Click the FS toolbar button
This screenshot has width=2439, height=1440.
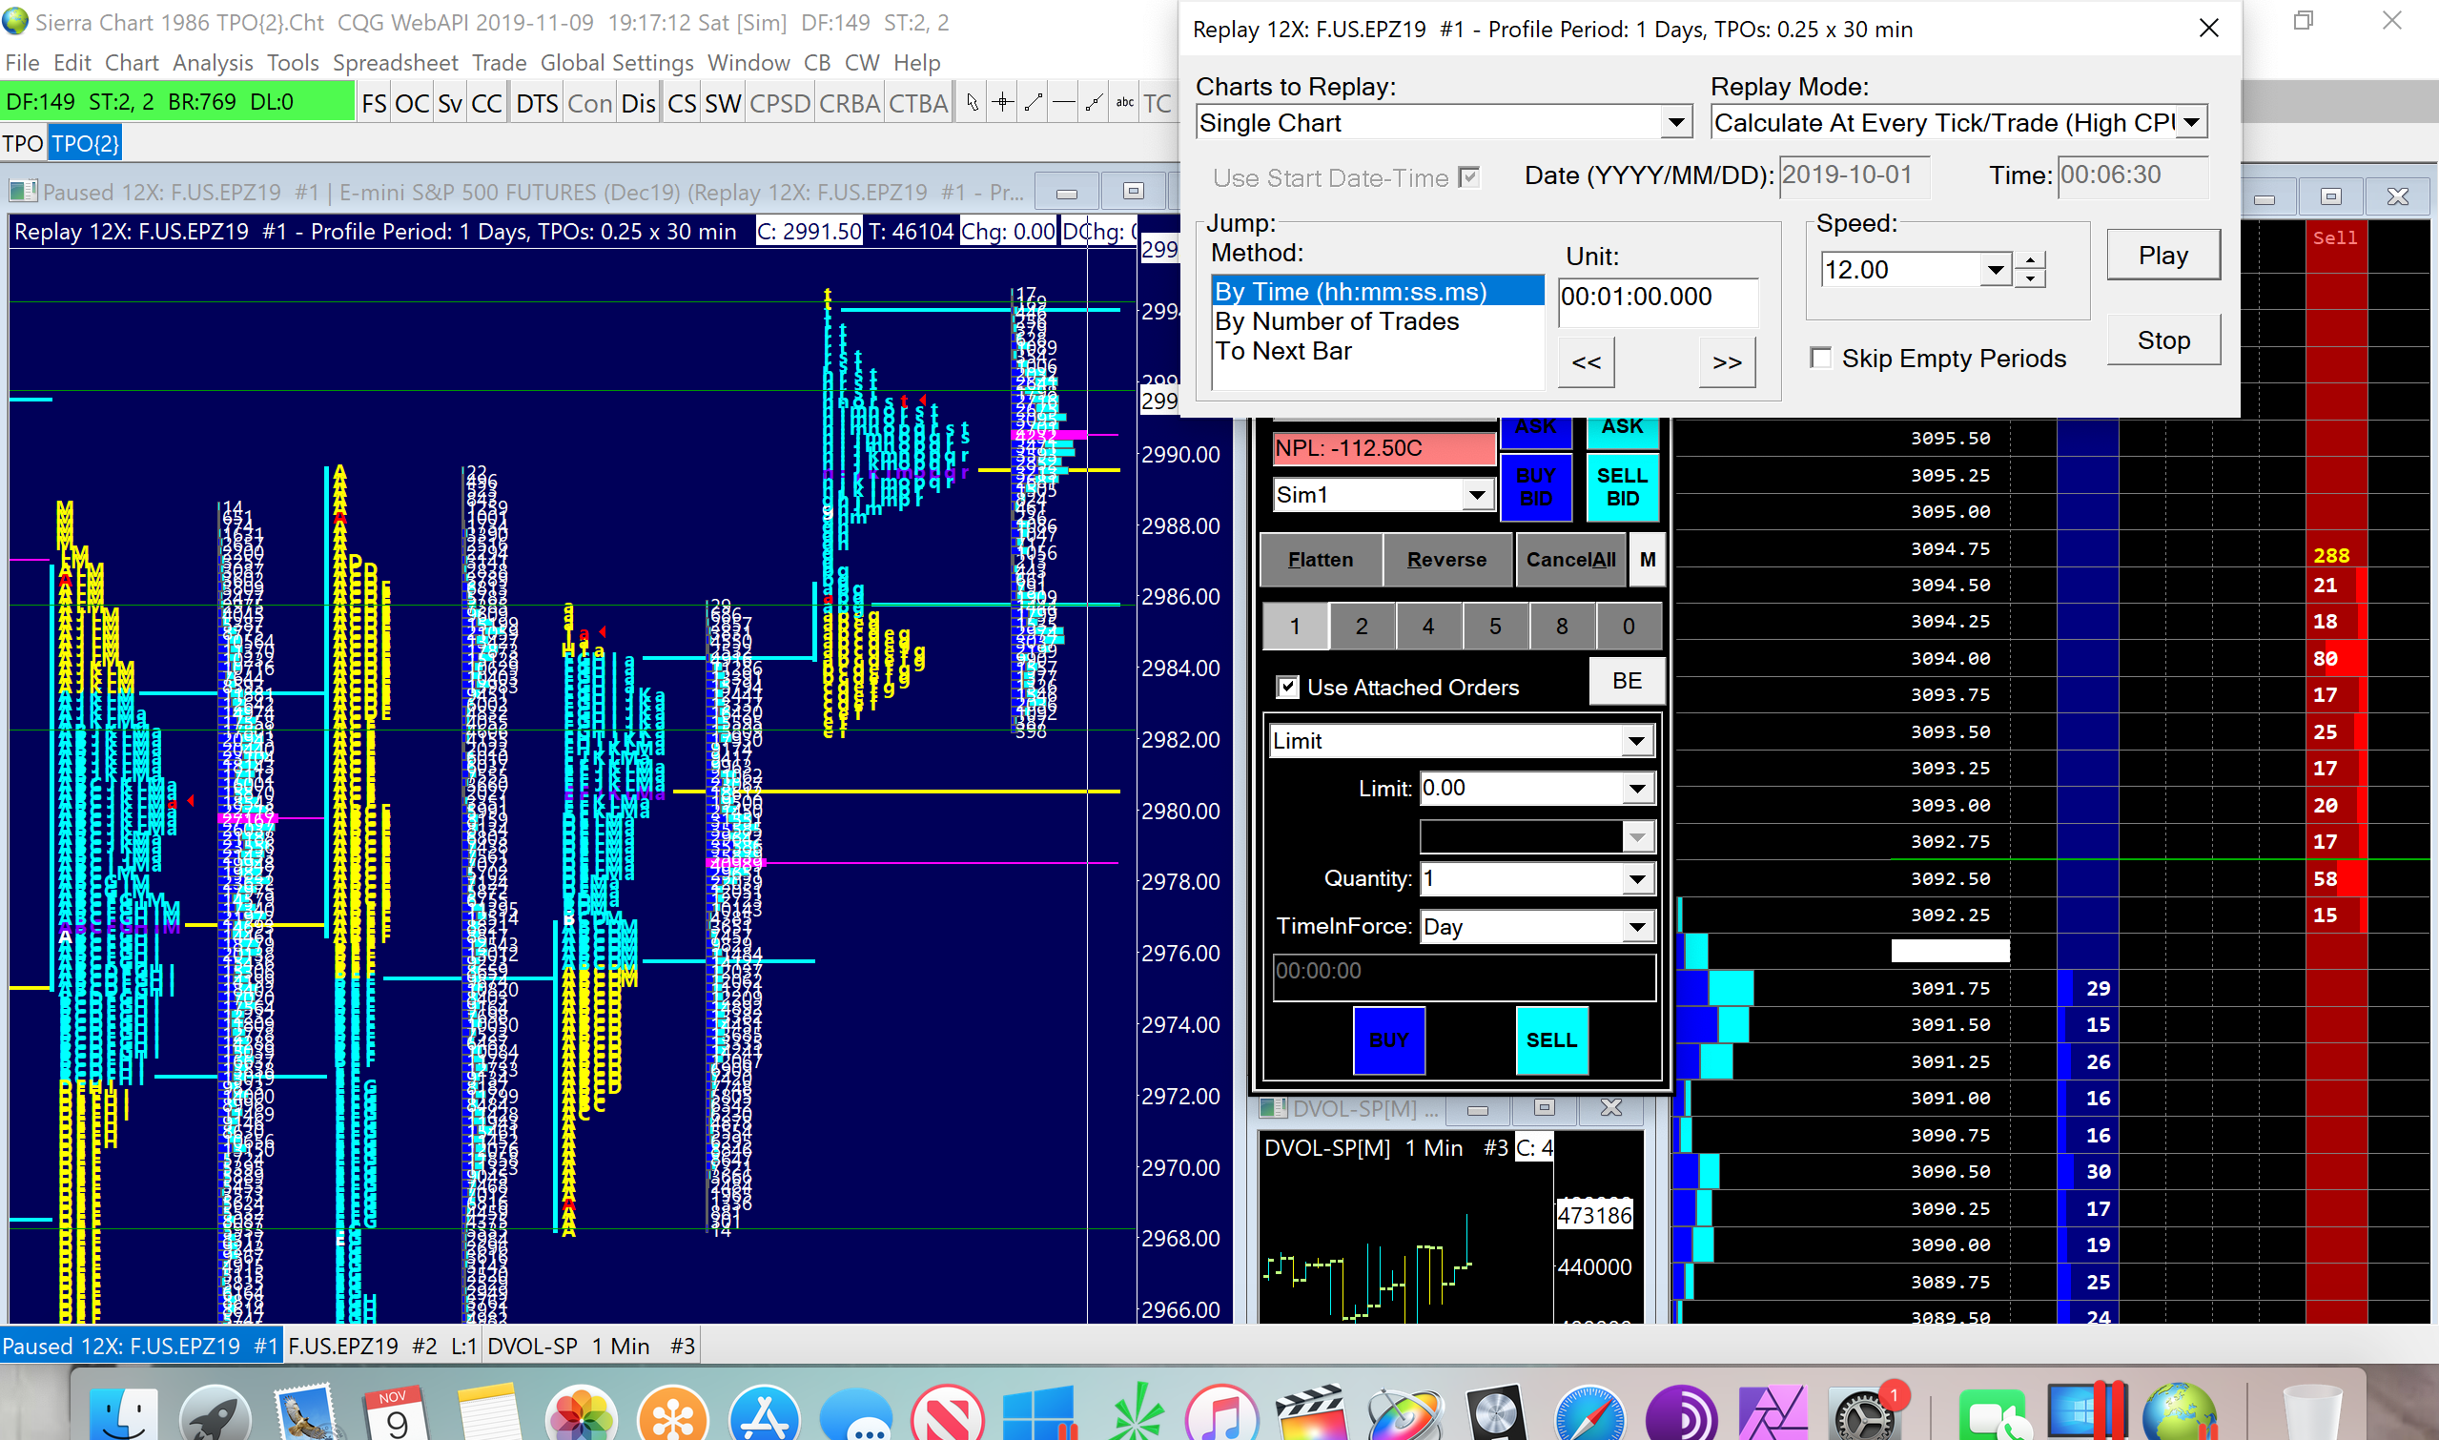[374, 103]
